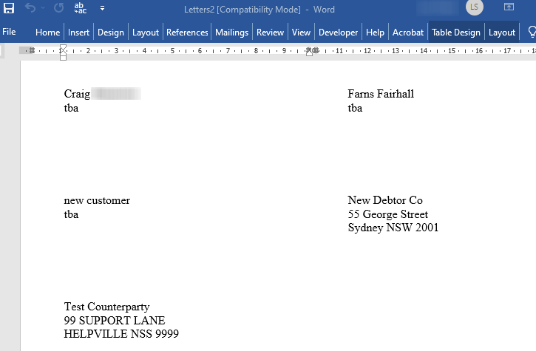Place cursor in 'Farns Fairhall' label
Viewport: 536px width, 351px height.
coord(381,94)
